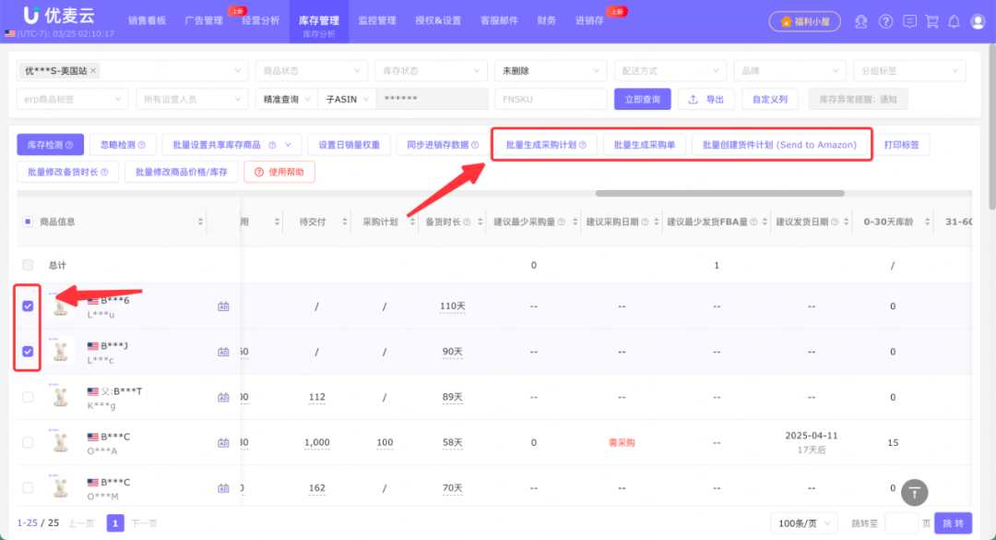Image resolution: width=996 pixels, height=540 pixels.
Task: Open the 财务 navigation menu
Action: coord(546,20)
